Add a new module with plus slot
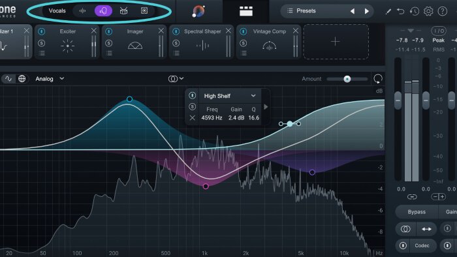Image resolution: width=457 pixels, height=257 pixels. pyautogui.click(x=336, y=42)
